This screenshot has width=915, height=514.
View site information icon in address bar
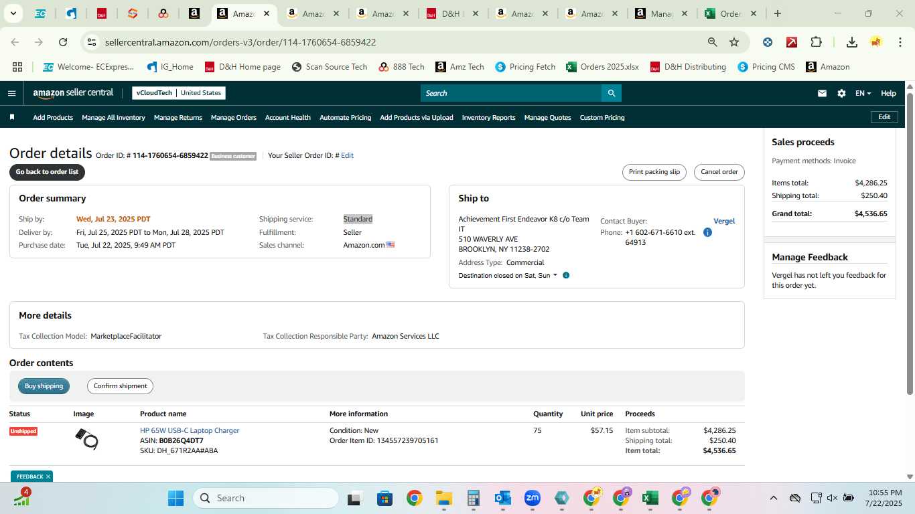(92, 42)
